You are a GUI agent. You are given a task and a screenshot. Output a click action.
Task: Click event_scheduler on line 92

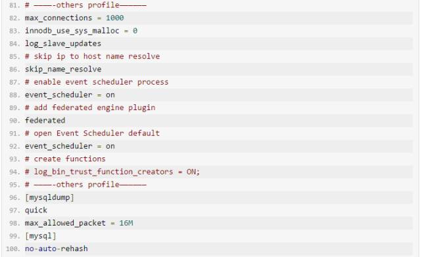[x=59, y=146]
